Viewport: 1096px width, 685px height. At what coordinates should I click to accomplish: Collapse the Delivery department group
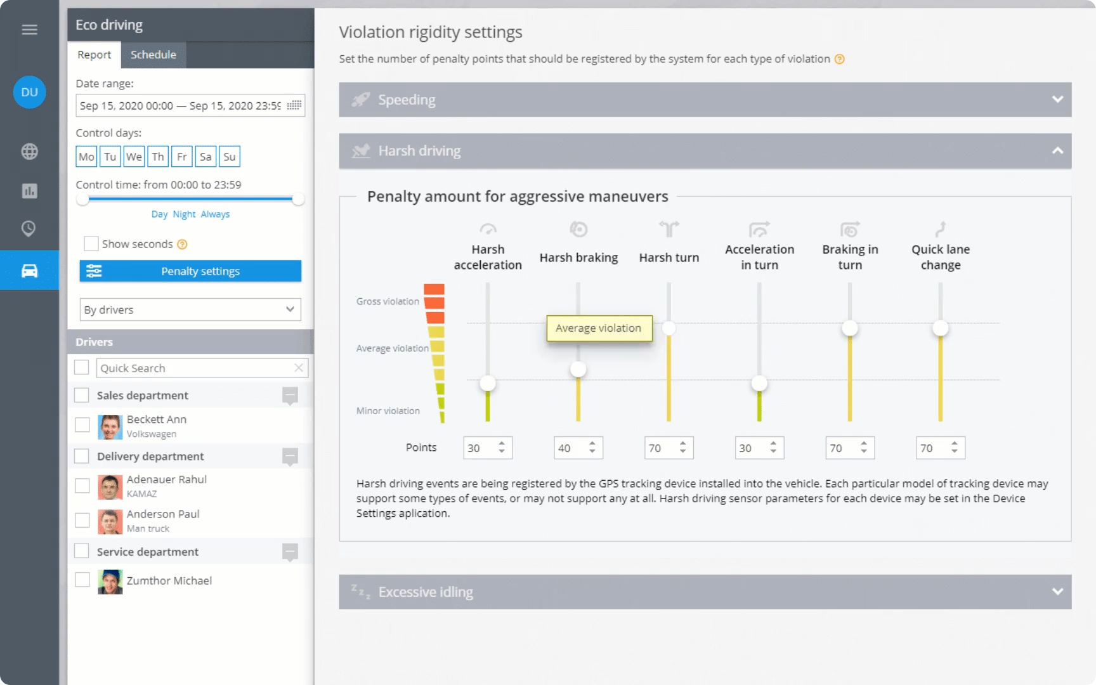coord(290,457)
